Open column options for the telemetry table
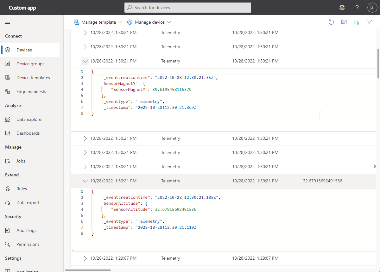This screenshot has height=272, width=380. pyautogui.click(x=357, y=22)
